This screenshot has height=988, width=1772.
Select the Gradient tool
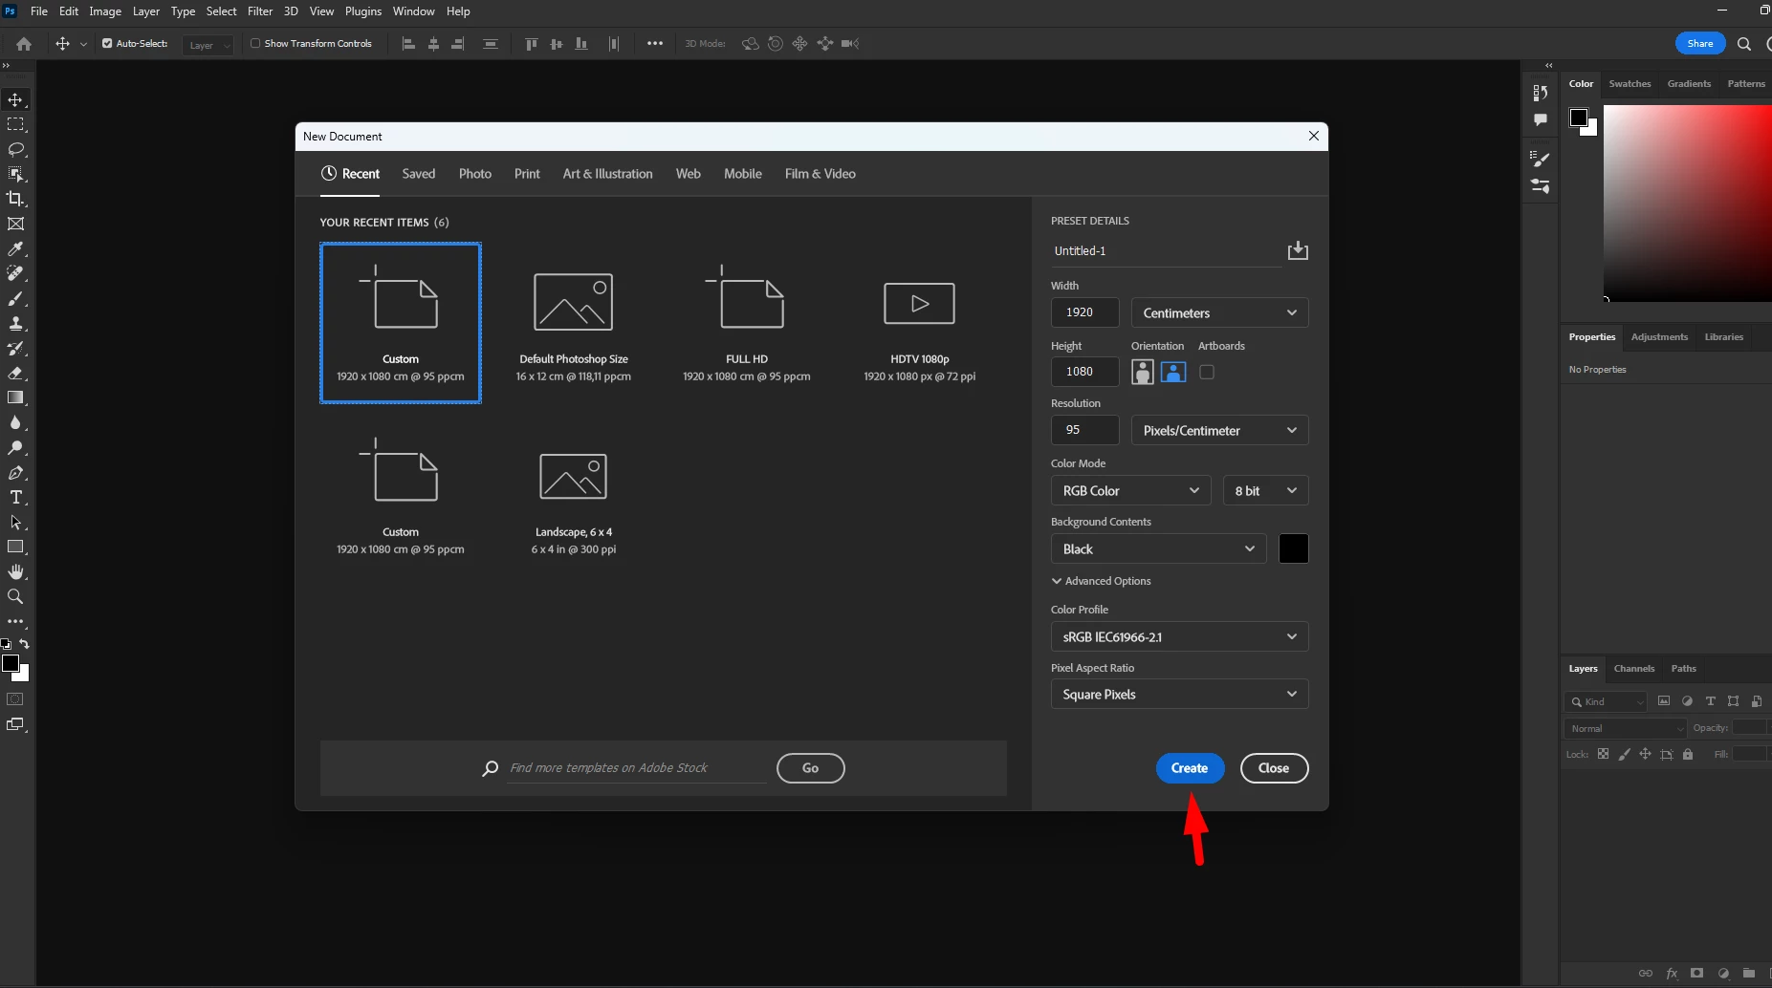pos(15,398)
